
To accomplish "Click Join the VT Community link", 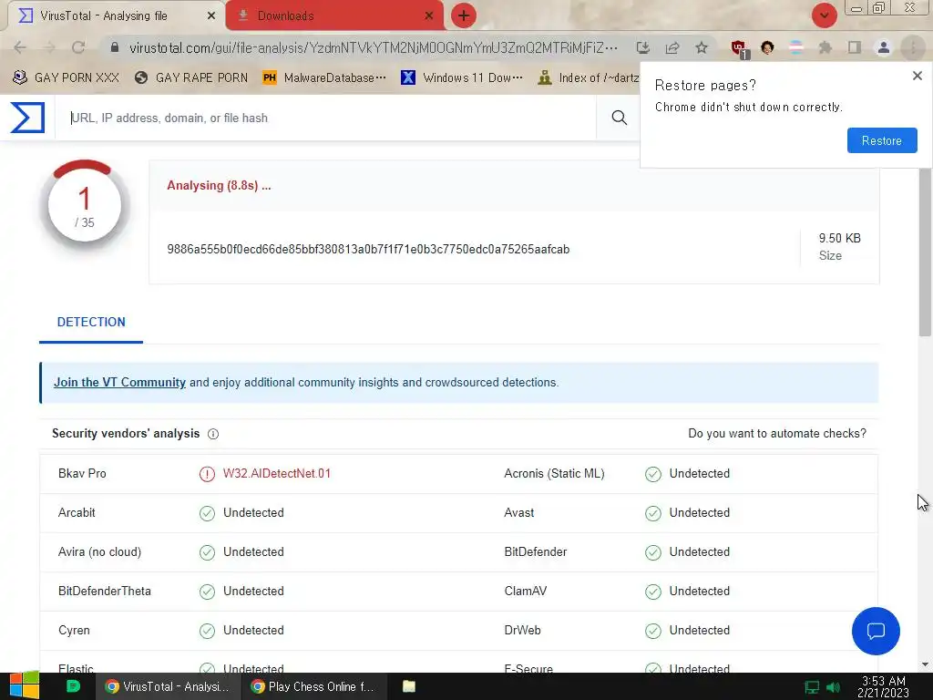I will [x=119, y=382].
